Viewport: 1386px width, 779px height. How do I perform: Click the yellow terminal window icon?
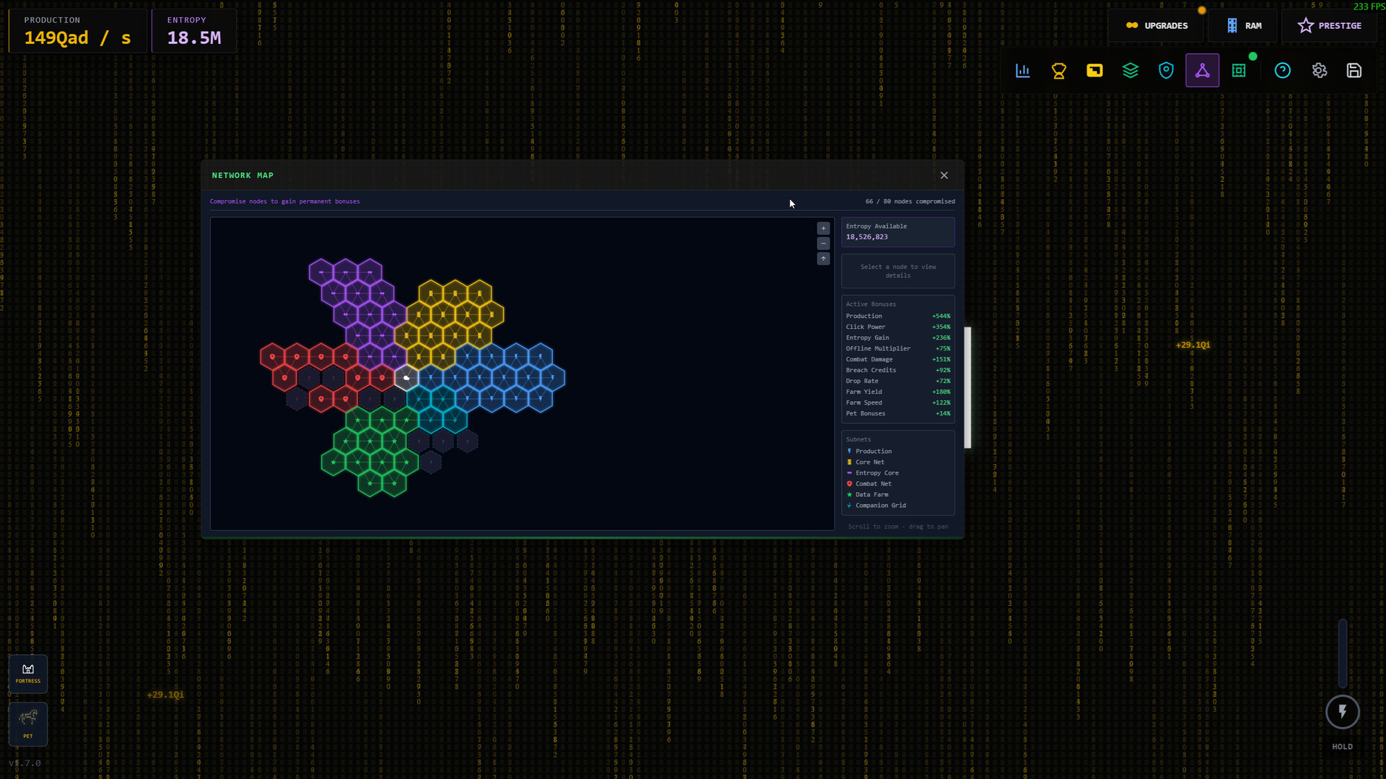pos(1094,71)
